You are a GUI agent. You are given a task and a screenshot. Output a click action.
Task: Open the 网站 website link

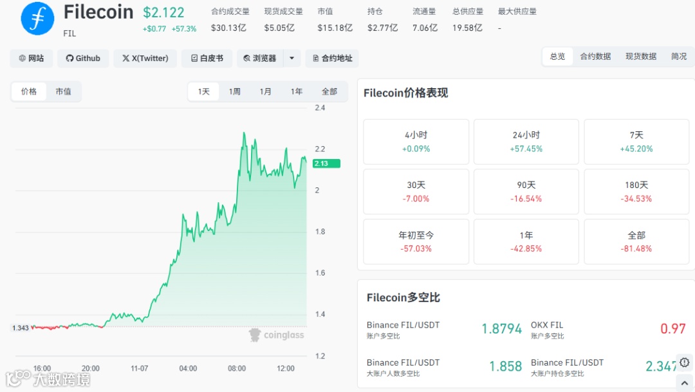tap(32, 58)
